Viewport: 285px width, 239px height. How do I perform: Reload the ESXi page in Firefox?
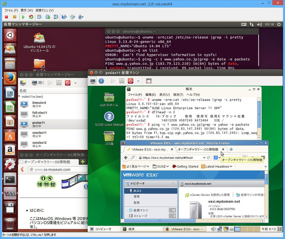[208, 158]
